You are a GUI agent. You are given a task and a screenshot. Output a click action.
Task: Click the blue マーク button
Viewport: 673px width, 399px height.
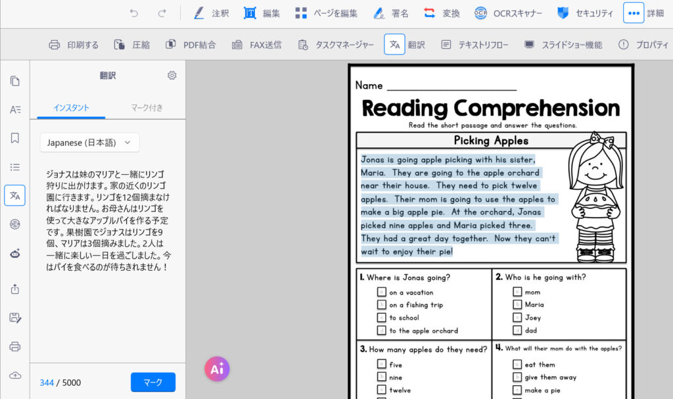[152, 383]
